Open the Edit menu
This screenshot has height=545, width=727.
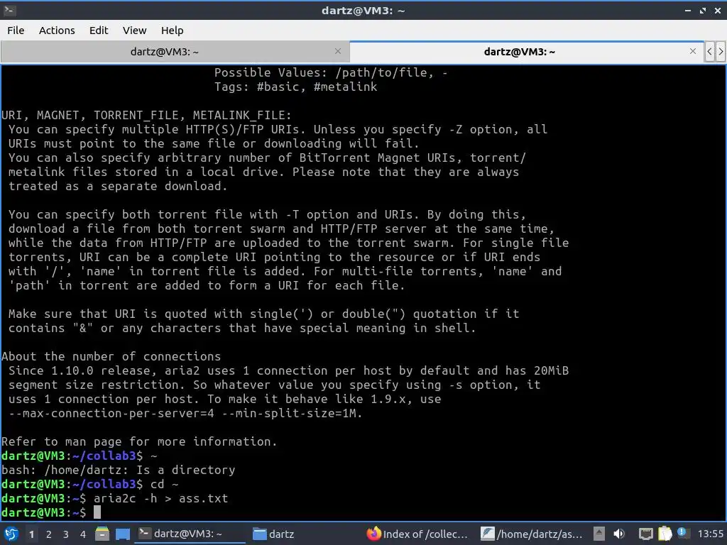pyautogui.click(x=98, y=30)
